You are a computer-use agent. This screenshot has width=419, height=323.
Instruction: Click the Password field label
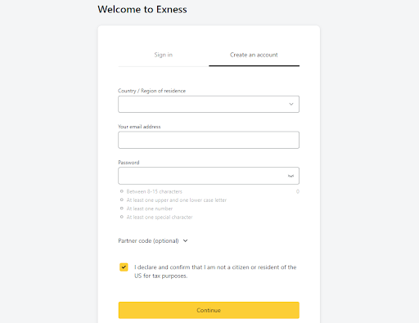128,163
